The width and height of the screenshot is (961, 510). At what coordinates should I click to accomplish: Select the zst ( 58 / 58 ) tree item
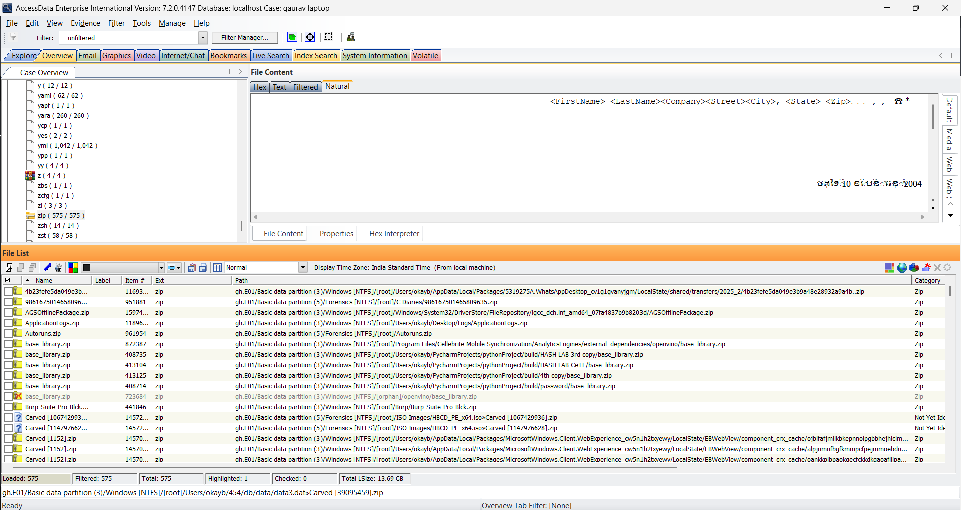[57, 235]
